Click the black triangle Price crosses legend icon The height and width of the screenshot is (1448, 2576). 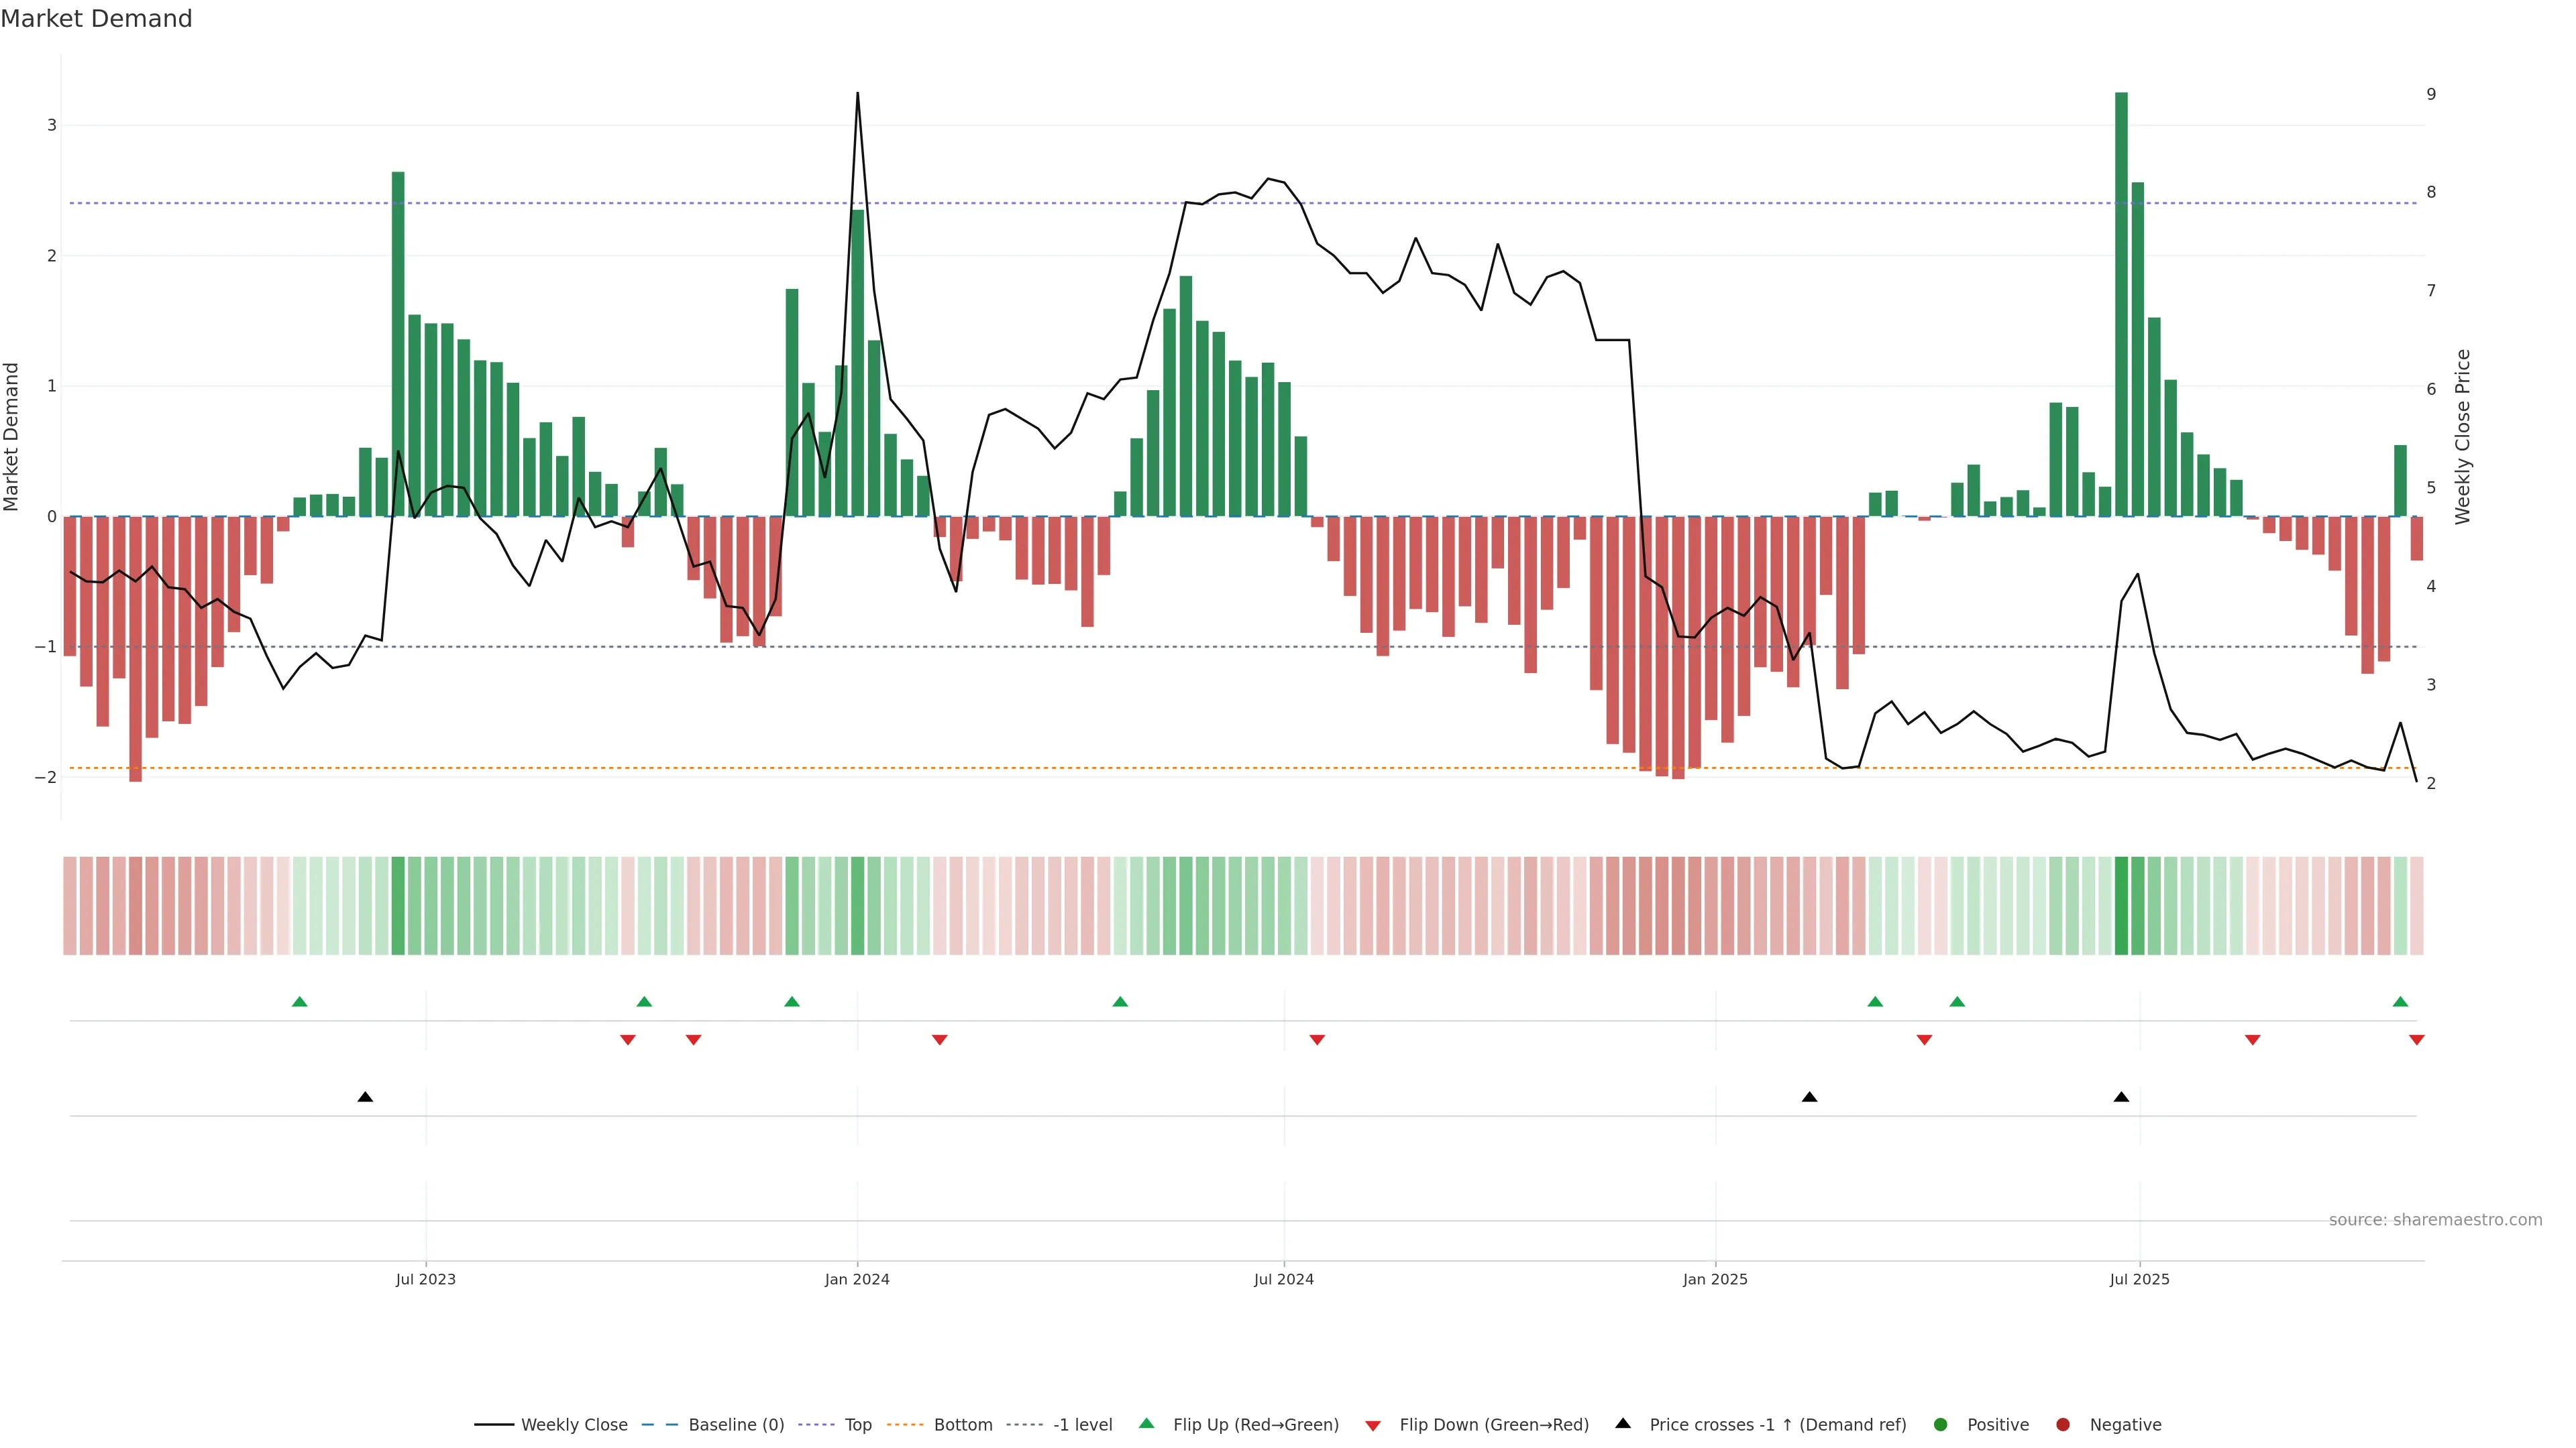tap(1623, 1424)
